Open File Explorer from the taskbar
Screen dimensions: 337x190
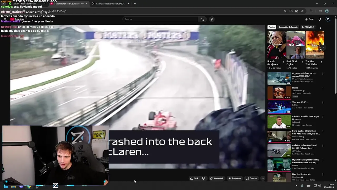(13, 186)
